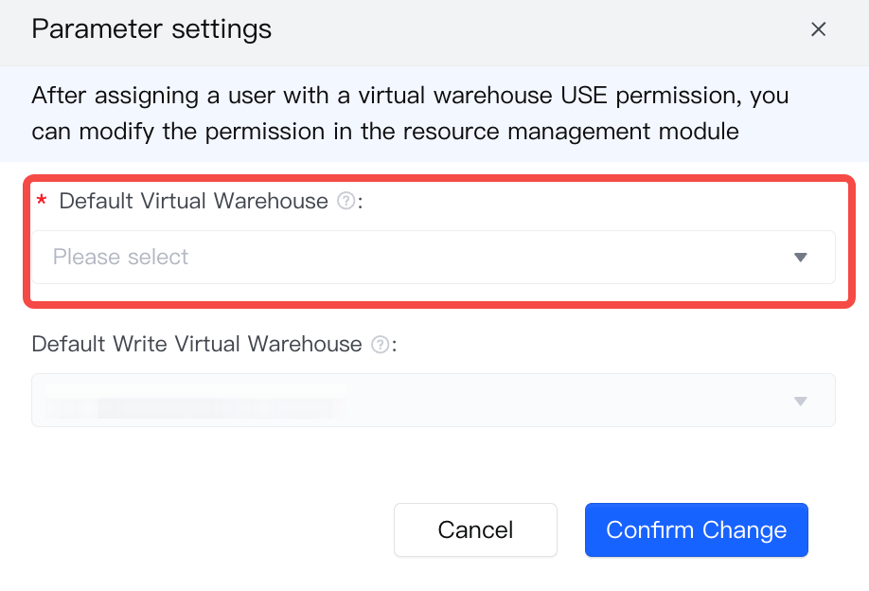
Task: Click the Please select placeholder text
Action: [121, 258]
